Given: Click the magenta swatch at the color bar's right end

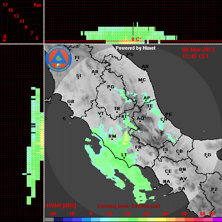Looking at the screenshot, I should 218,219.
